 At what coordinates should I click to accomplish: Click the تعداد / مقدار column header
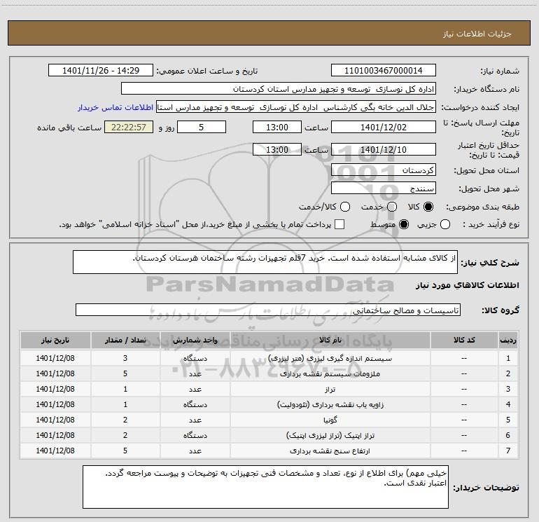pyautogui.click(x=125, y=341)
